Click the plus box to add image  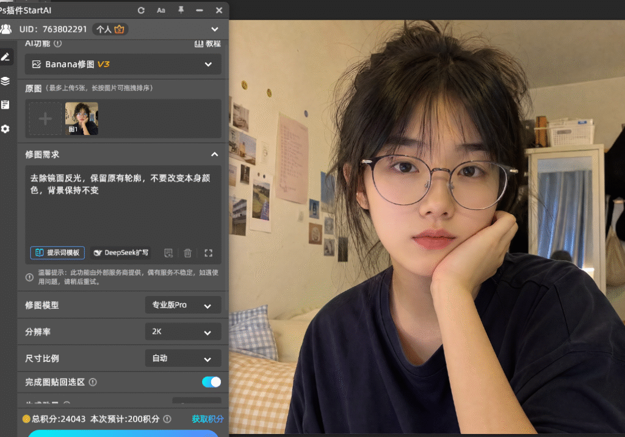tap(45, 118)
